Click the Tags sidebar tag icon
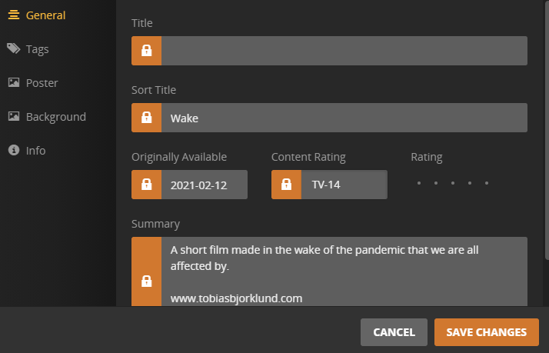This screenshot has height=353, width=549. tap(13, 48)
